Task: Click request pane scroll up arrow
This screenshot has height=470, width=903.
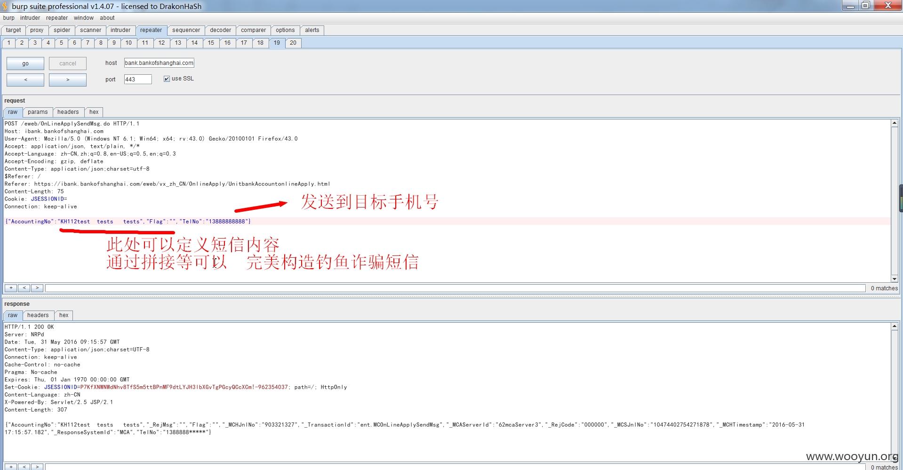Action: click(894, 123)
